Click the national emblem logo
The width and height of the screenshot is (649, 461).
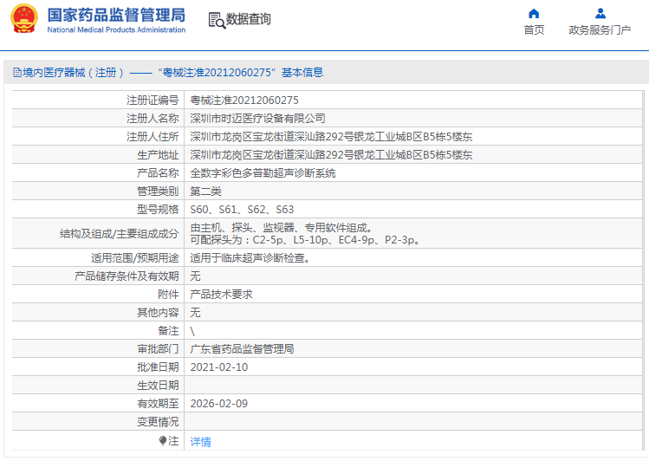pyautogui.click(x=23, y=18)
